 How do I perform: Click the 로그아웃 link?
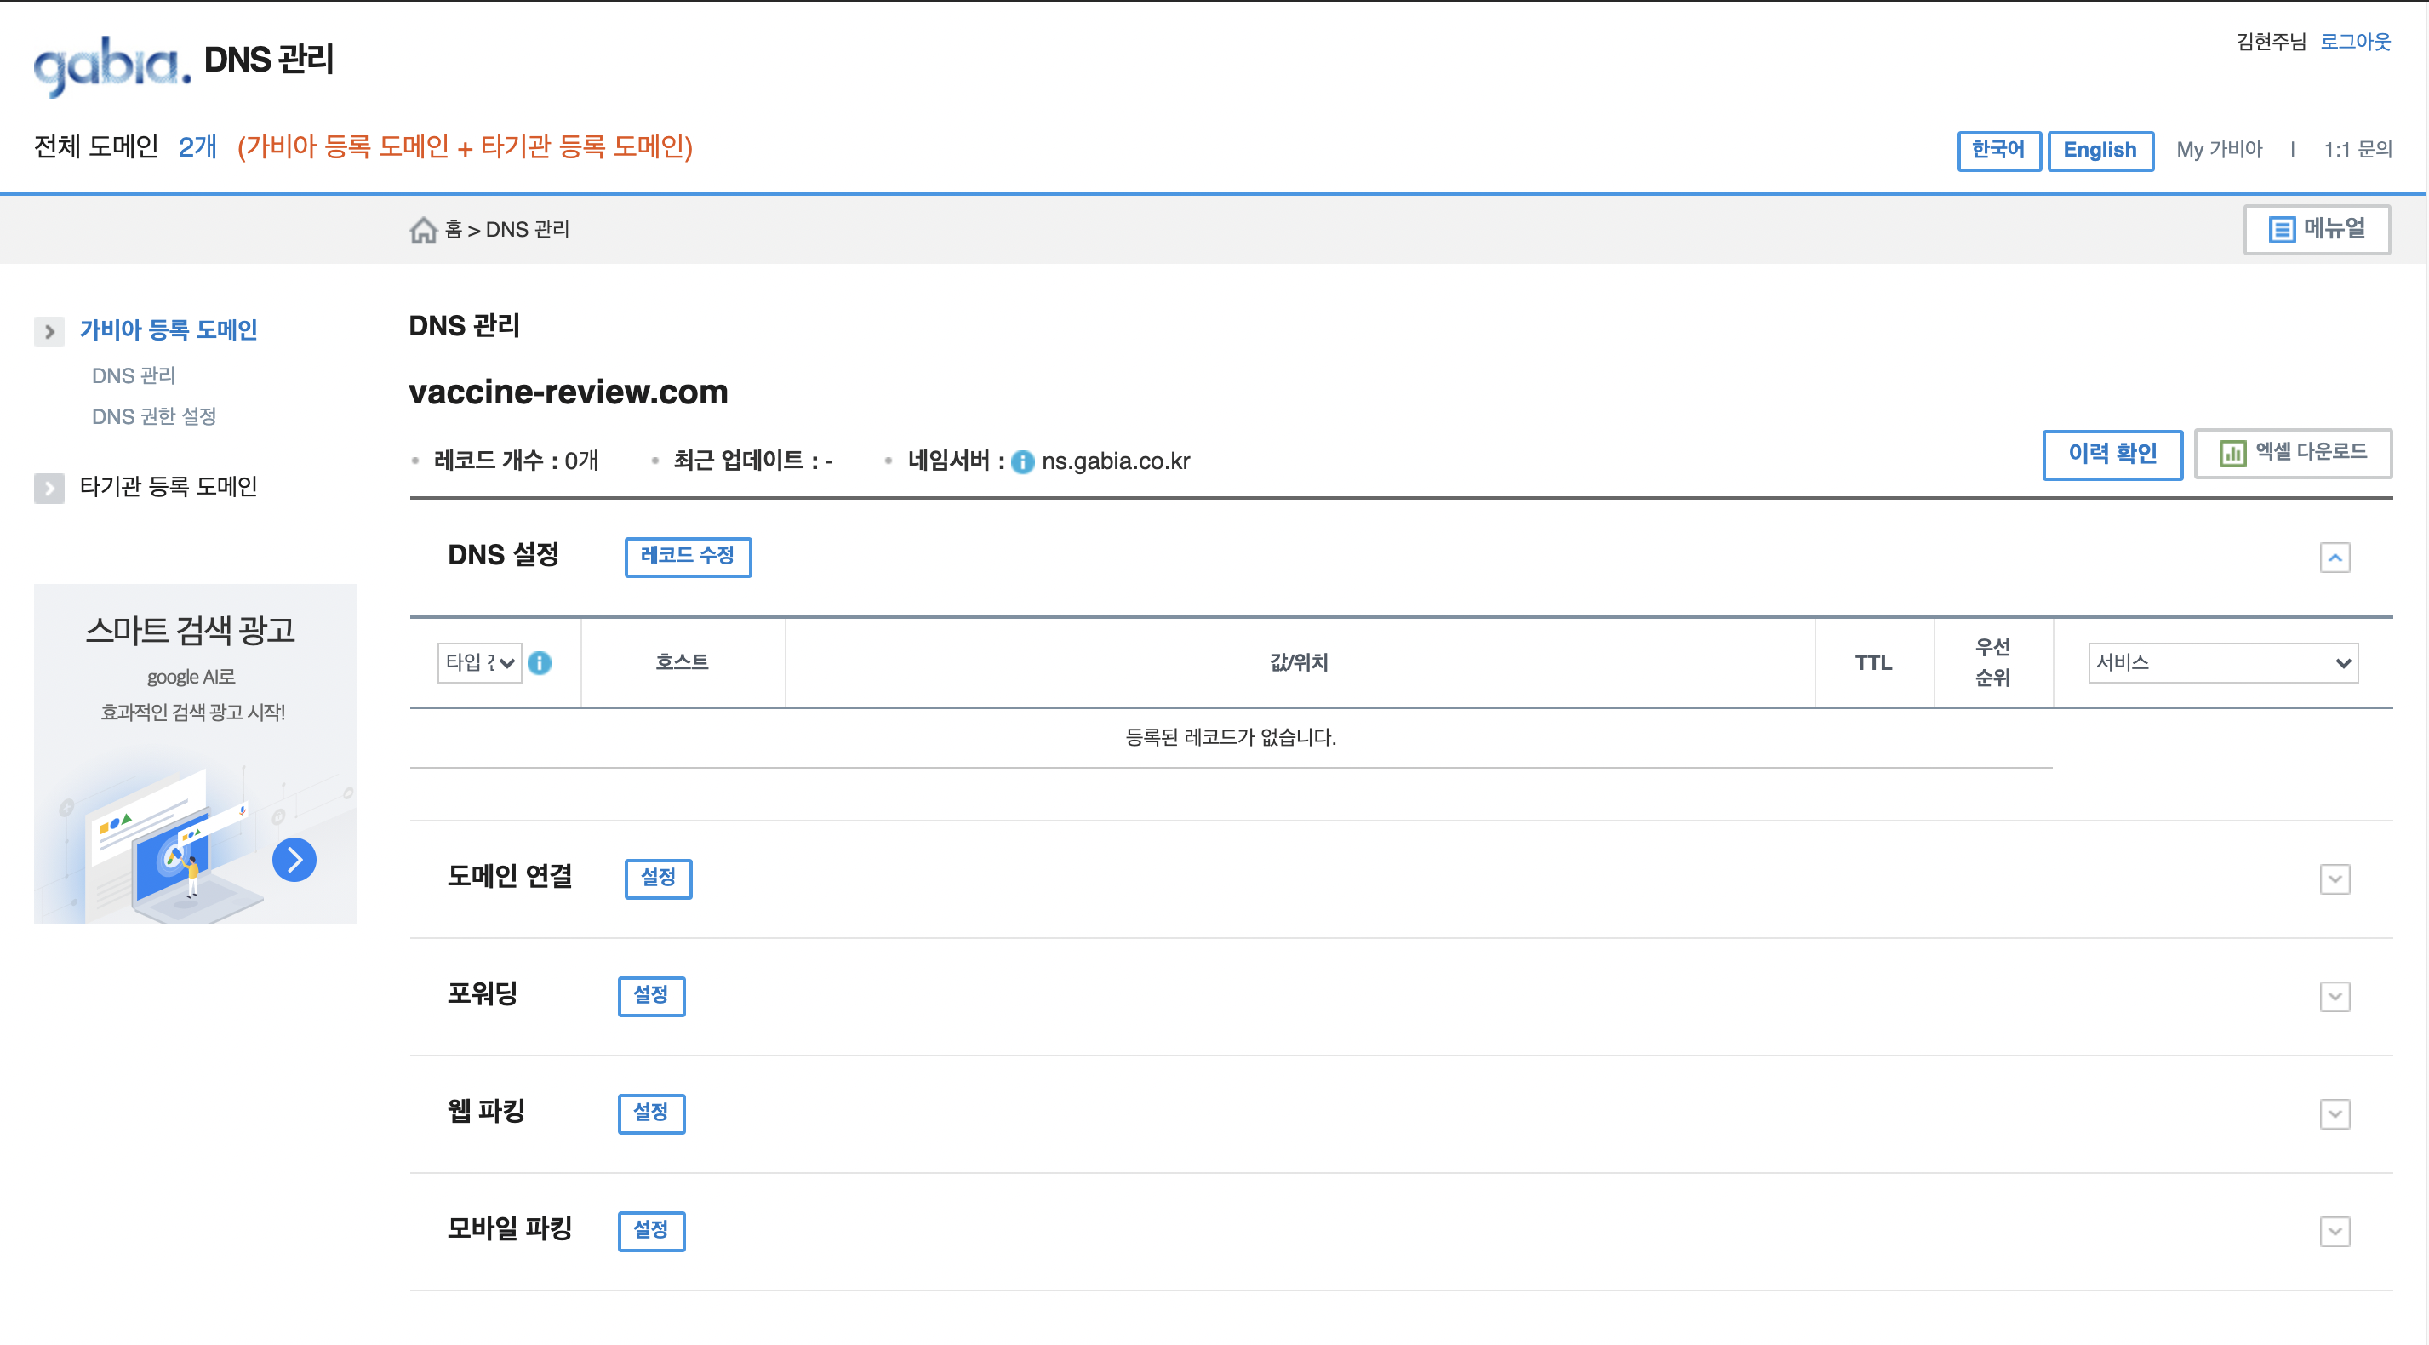click(x=2354, y=42)
